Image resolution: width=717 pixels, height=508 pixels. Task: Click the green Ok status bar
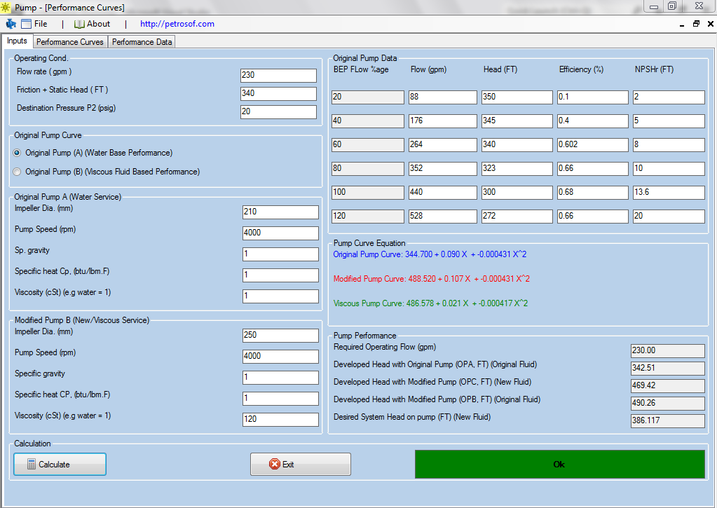(x=560, y=464)
